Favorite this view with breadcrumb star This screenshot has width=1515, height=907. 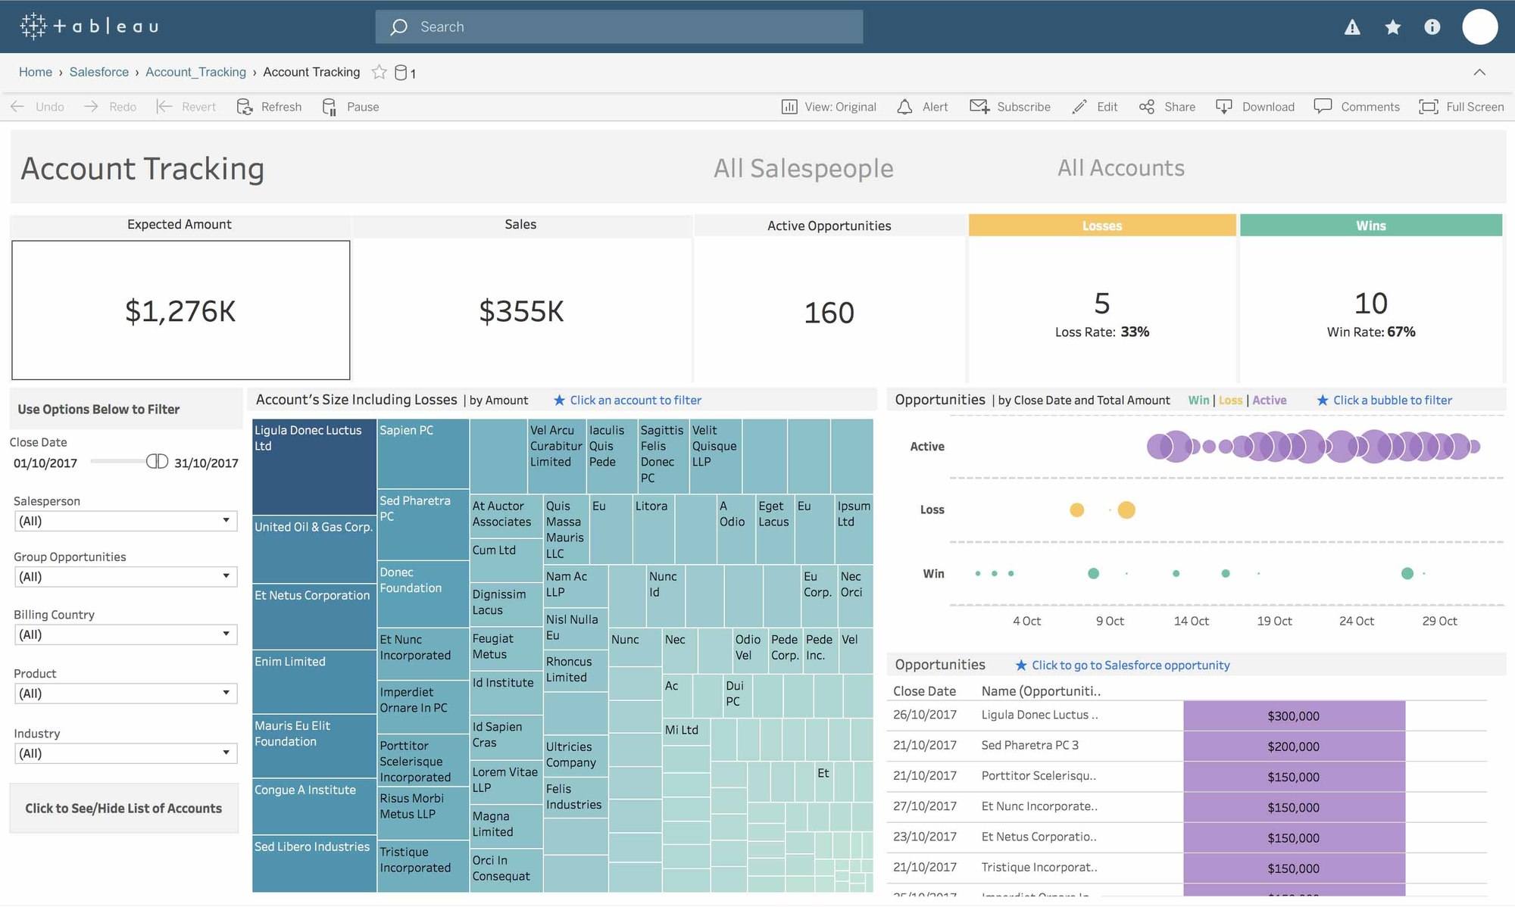379,72
